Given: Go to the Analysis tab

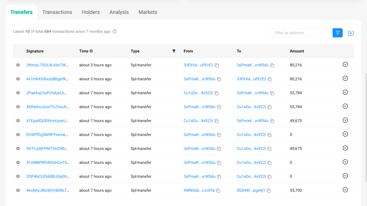Looking at the screenshot, I should (119, 12).
